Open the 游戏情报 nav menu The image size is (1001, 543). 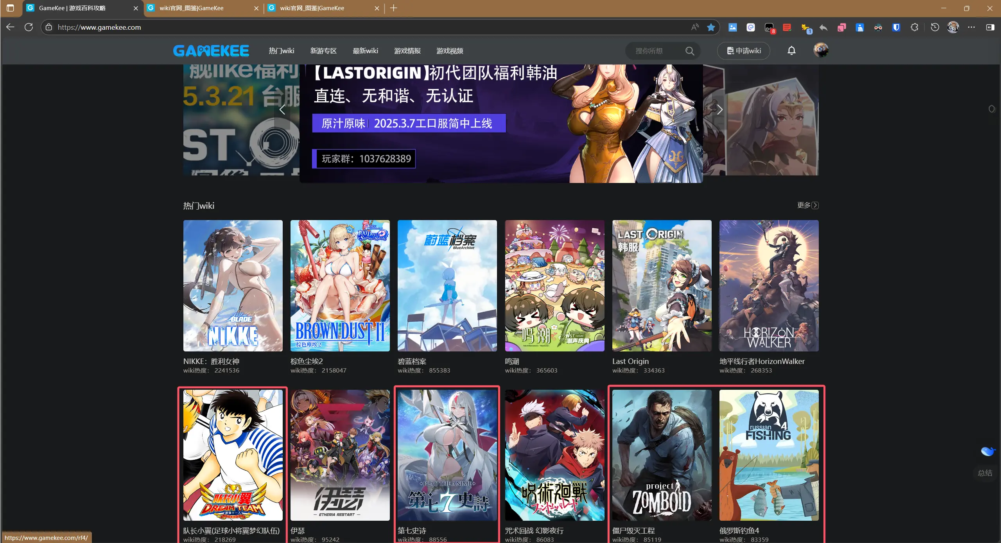pyautogui.click(x=407, y=51)
